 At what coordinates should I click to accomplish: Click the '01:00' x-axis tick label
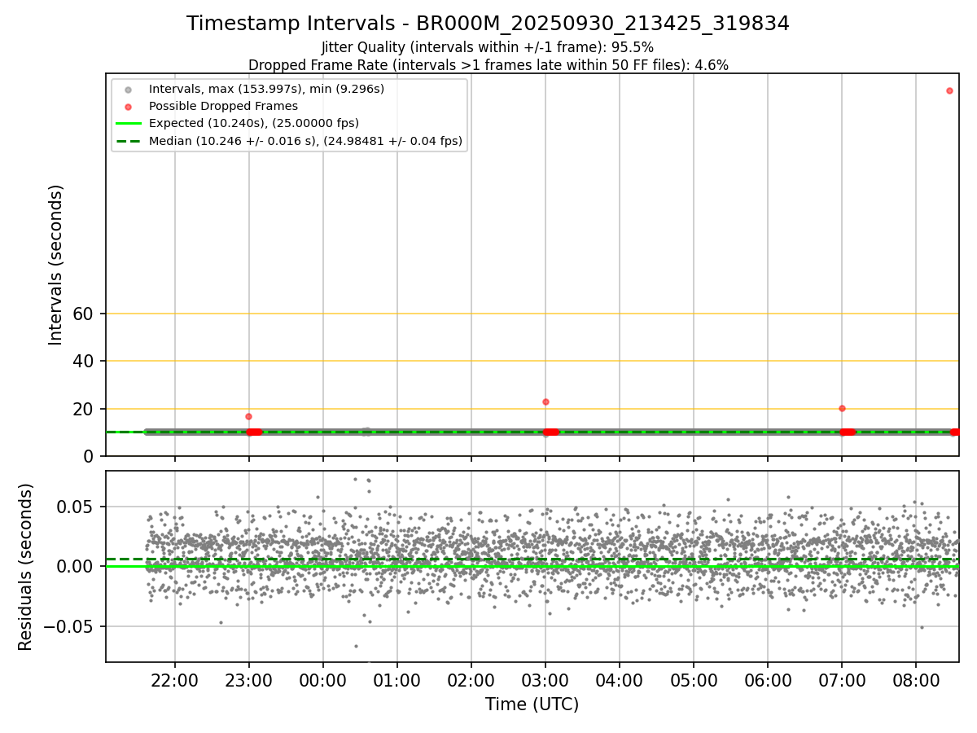[x=397, y=680]
